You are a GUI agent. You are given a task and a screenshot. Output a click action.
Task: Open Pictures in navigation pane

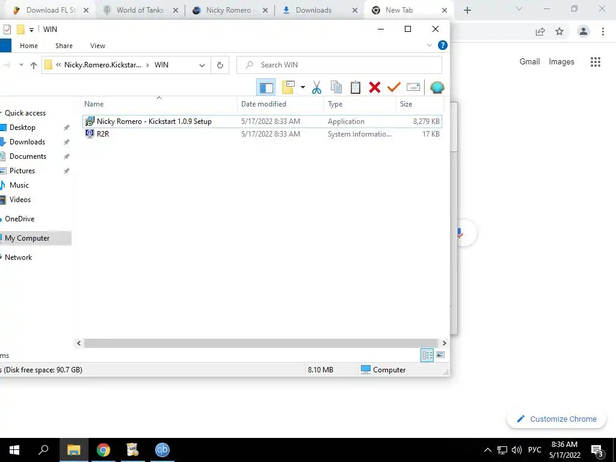click(x=22, y=171)
